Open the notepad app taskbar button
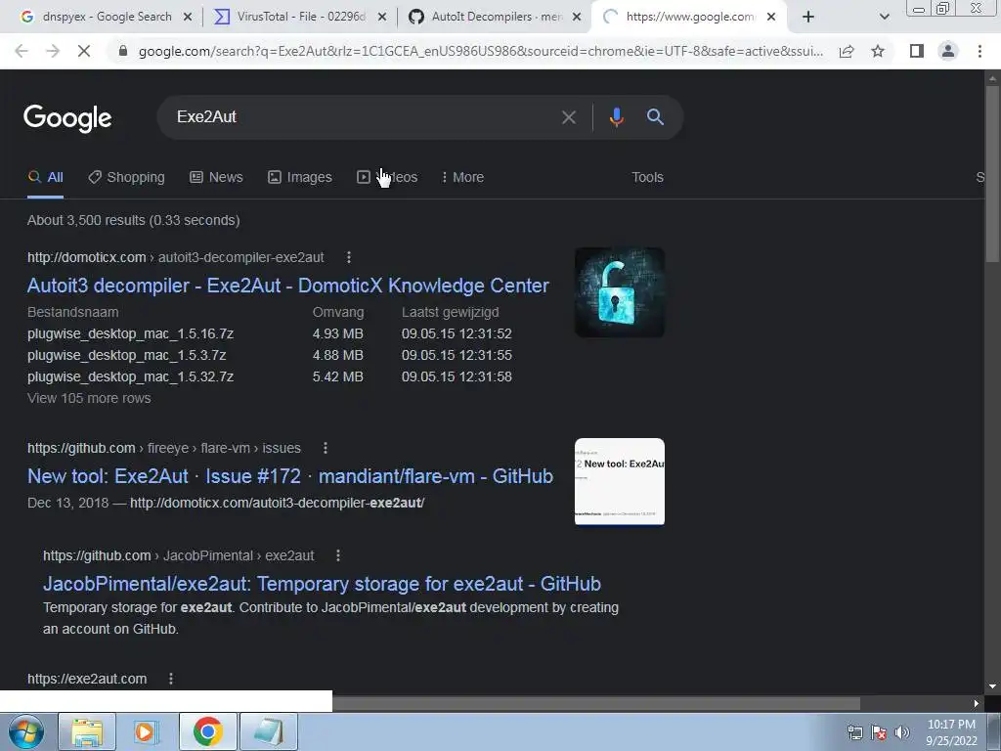This screenshot has width=1001, height=751. (x=268, y=731)
